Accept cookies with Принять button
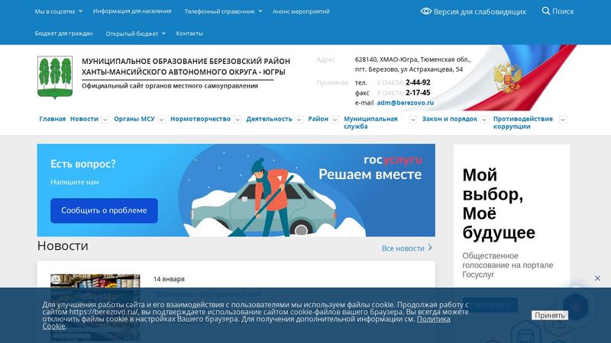This screenshot has width=611, height=343. click(549, 315)
